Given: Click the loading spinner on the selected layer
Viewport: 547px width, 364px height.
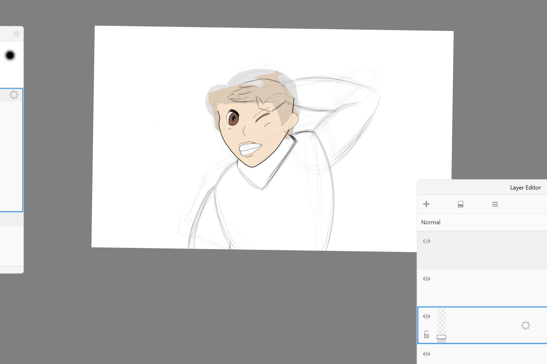Looking at the screenshot, I should pyautogui.click(x=526, y=326).
